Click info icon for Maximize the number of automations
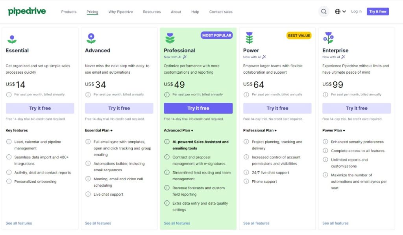The width and height of the screenshot is (403, 235). tap(325, 175)
